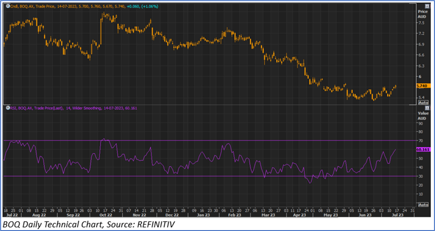Click the RSI value axis menu icon
This screenshot has width=435, height=231.
click(x=427, y=108)
